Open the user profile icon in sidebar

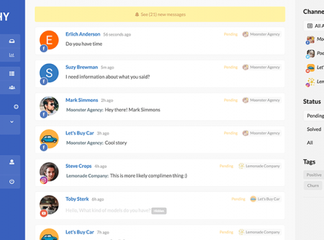click(12, 162)
